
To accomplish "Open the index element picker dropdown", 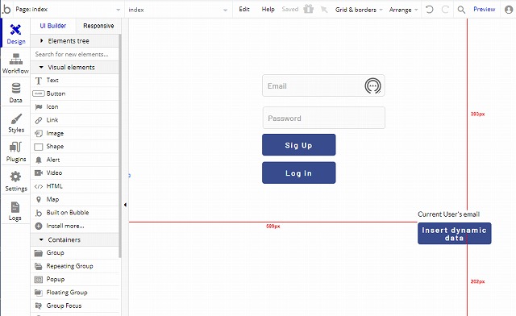I will (178, 10).
